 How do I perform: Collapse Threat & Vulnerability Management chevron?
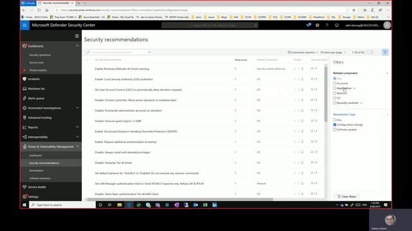(77, 147)
